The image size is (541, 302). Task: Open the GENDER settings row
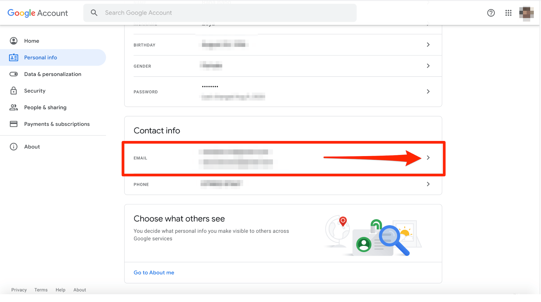(283, 66)
